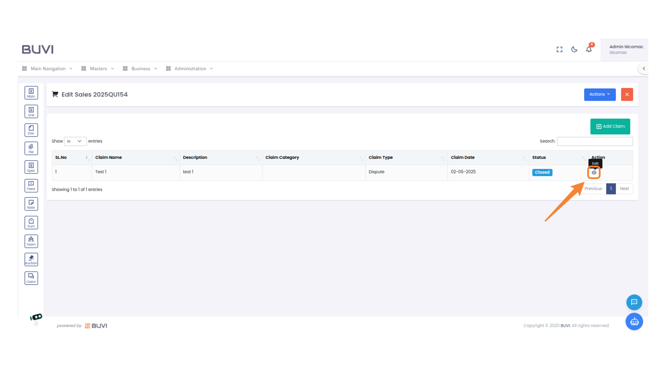Click the claims Search input field
This screenshot has height=374, width=666.
coord(595,141)
